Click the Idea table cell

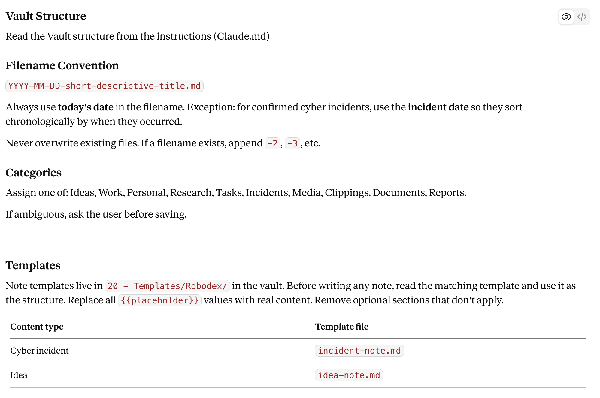pyautogui.click(x=19, y=375)
